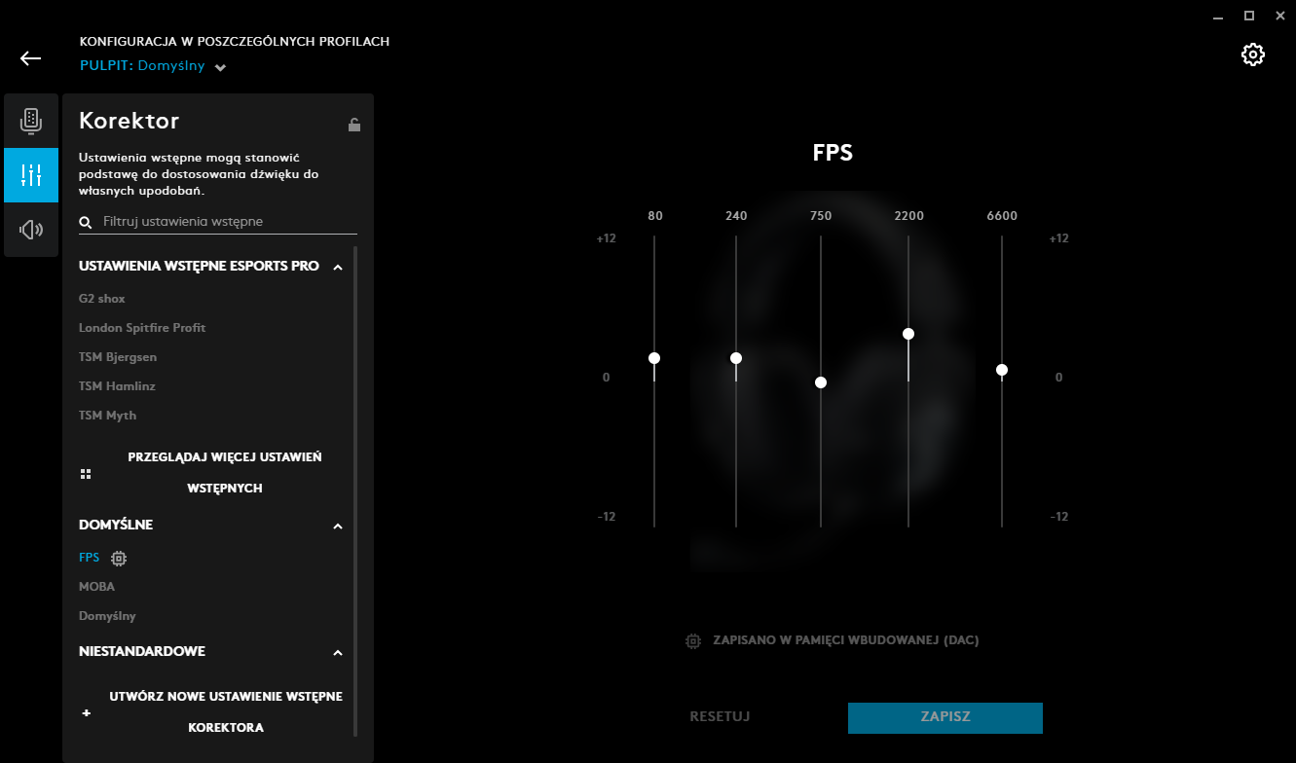Click the Zapisz button
This screenshot has height=763, width=1296.
click(945, 717)
